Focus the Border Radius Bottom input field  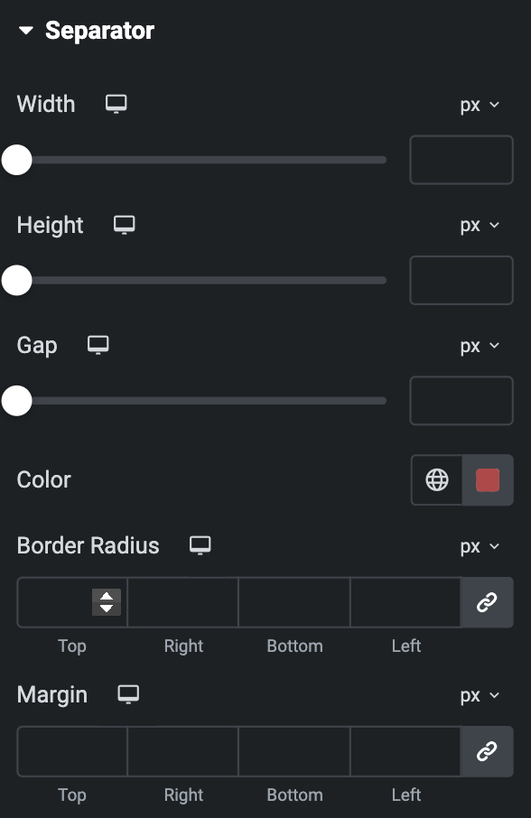click(294, 602)
